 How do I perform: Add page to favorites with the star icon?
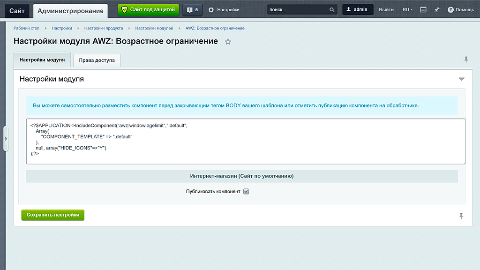click(228, 42)
